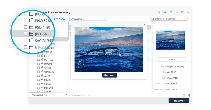Maximize the Photo Recovery window
The image size is (211, 110).
click(182, 12)
